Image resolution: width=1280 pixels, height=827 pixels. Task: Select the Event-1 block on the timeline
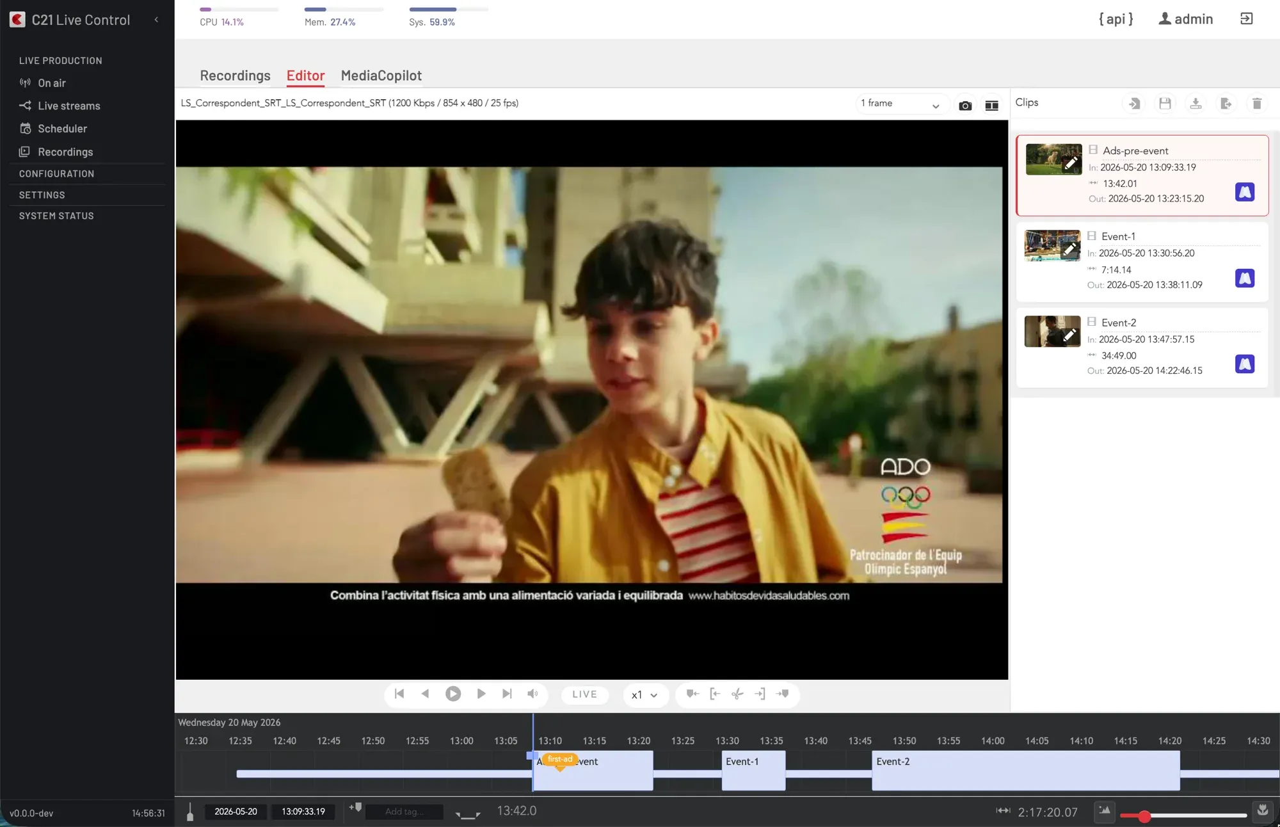click(x=753, y=771)
